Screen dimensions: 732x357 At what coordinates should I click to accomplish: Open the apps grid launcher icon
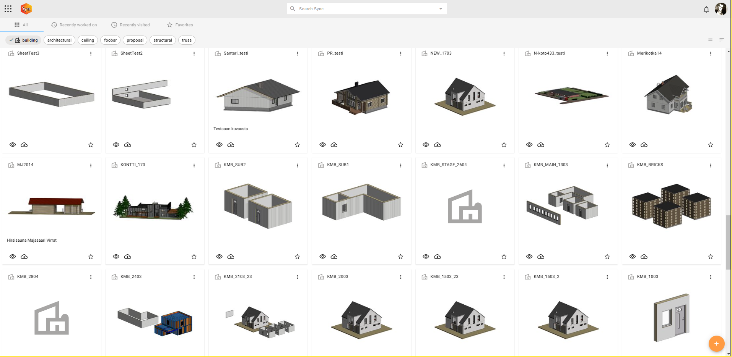point(8,9)
